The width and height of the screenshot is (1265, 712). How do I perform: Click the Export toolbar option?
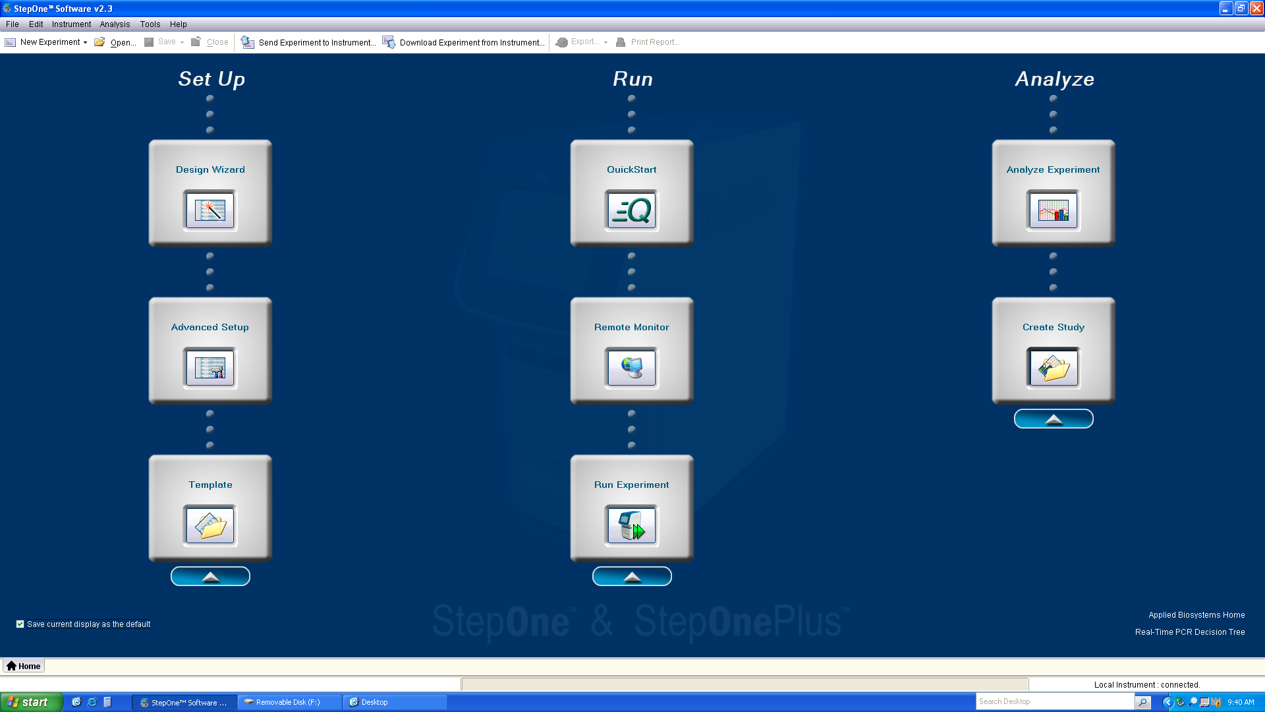coord(582,42)
